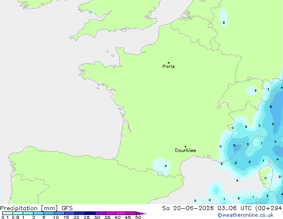The image size is (283, 219).
Task: Click the over-50 mm legend arrow tip
Action: [x=141, y=213]
